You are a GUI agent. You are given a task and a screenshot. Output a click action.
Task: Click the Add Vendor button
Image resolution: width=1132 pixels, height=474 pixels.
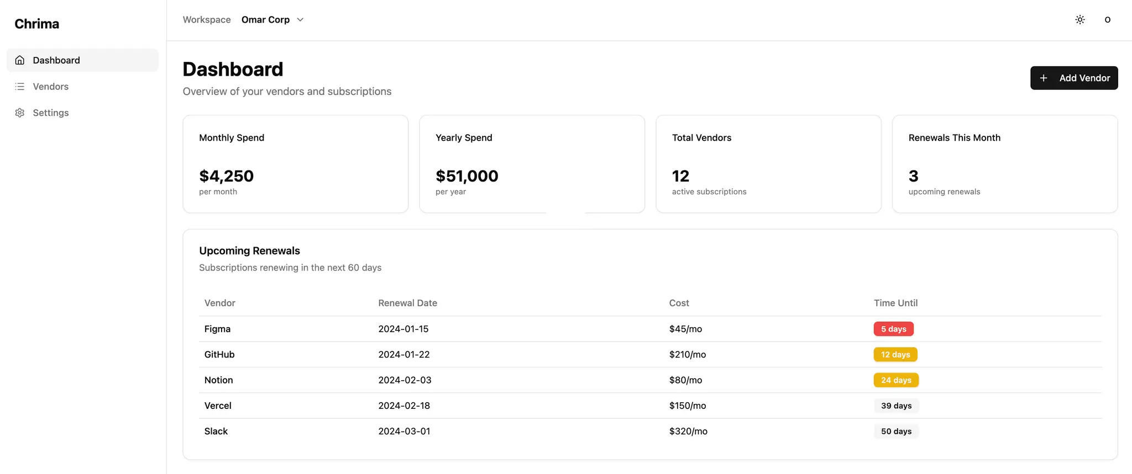tap(1074, 78)
